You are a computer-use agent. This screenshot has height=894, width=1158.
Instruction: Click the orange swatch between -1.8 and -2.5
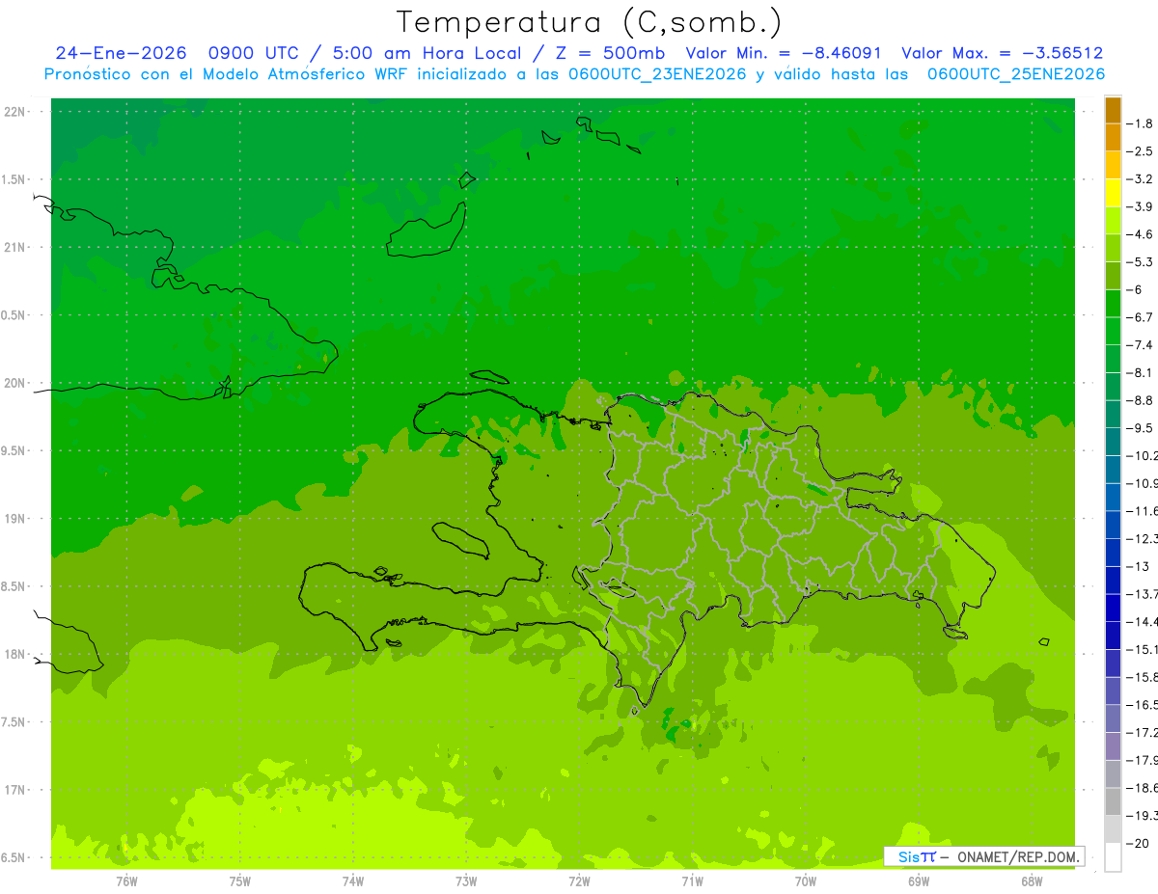(x=1113, y=137)
